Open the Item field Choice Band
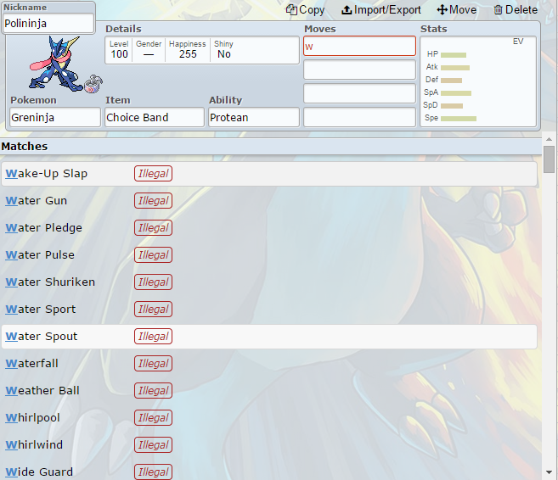 coord(155,117)
